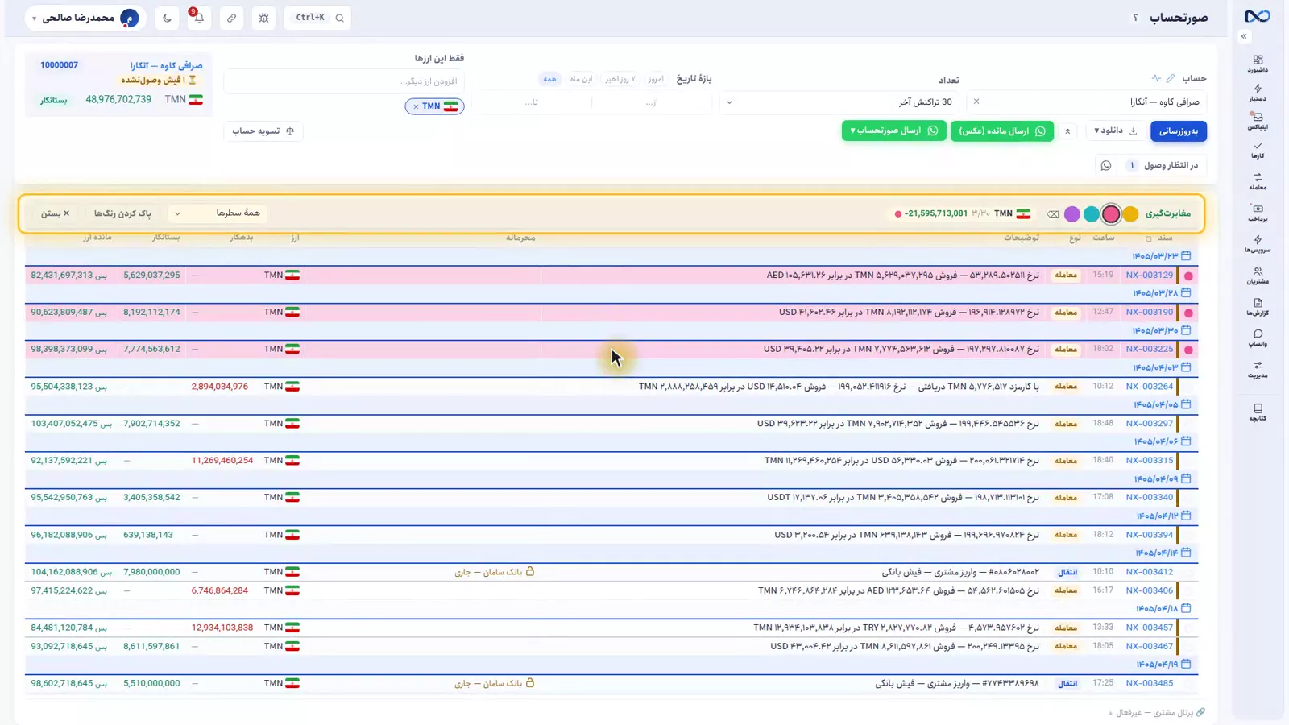Expand the دانلود download dropdown

tap(1115, 130)
